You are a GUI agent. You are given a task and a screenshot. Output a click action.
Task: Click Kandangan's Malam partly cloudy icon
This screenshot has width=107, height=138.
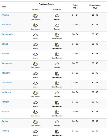pyautogui.click(x=35, y=64)
